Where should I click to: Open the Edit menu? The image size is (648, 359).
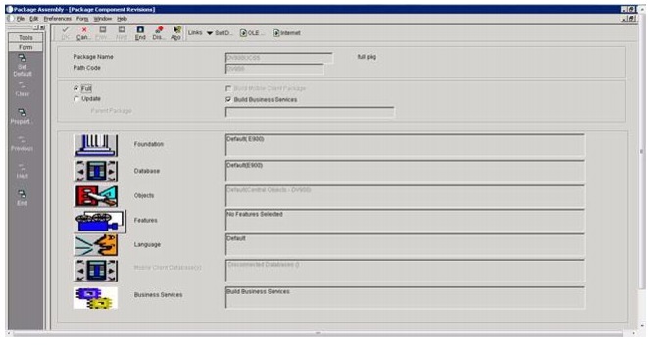point(34,19)
